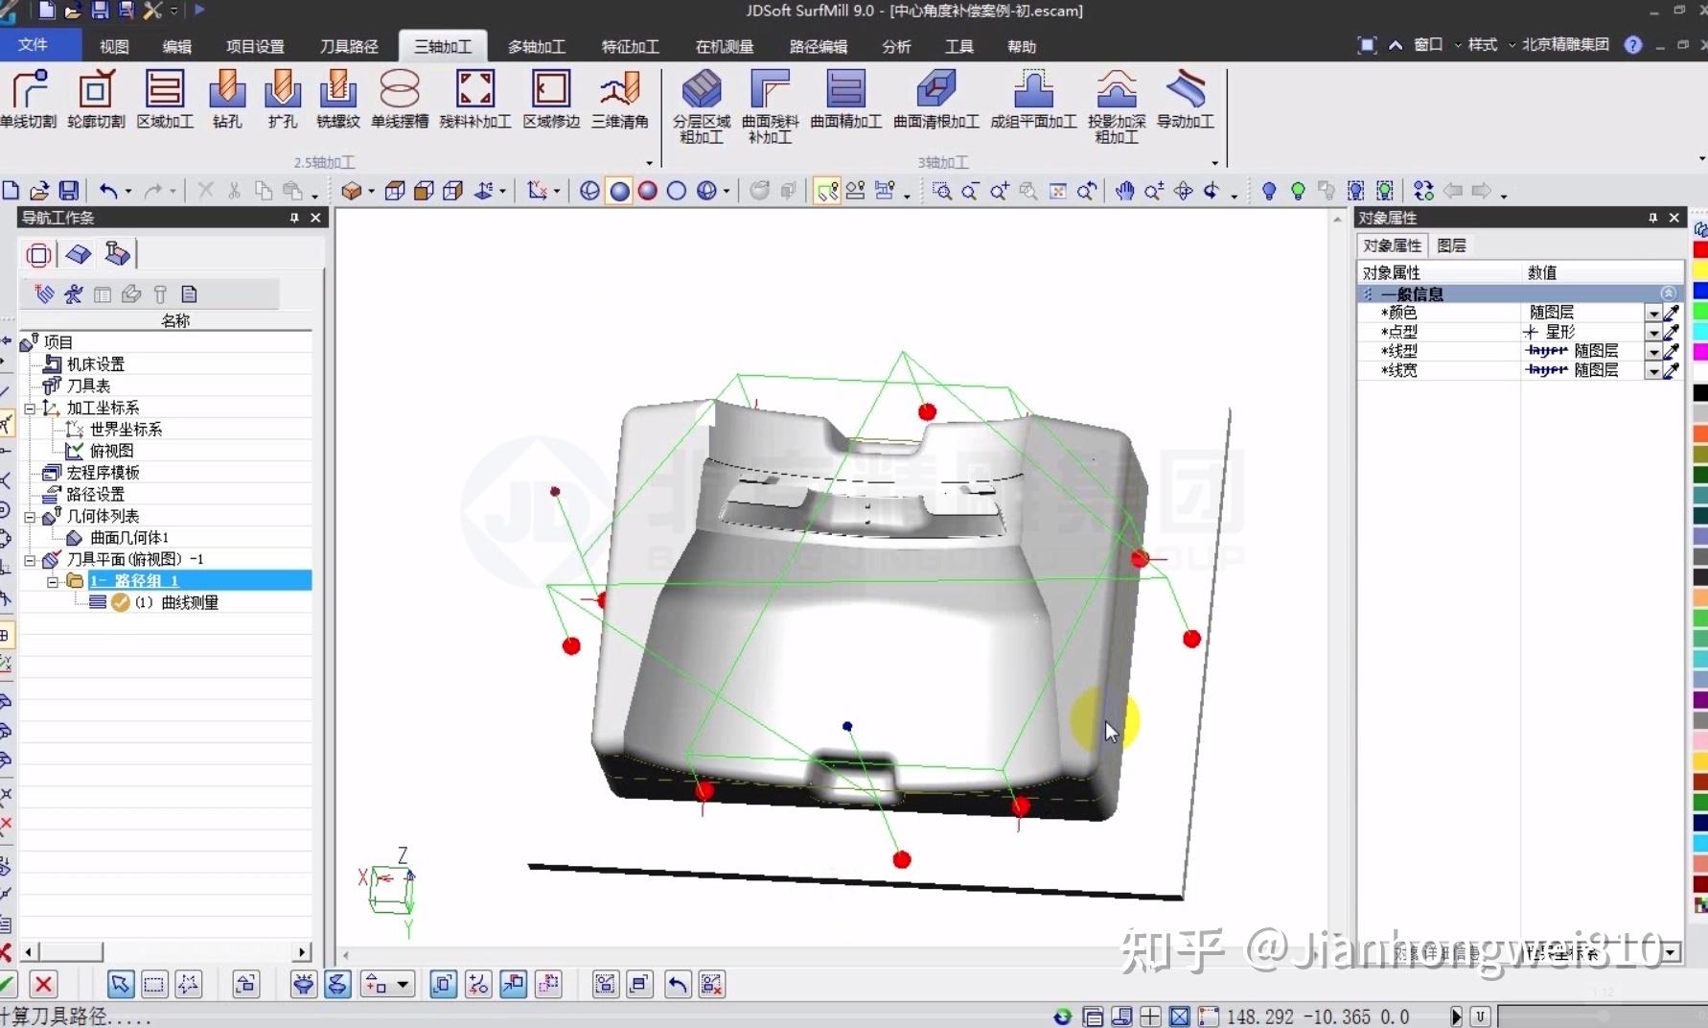Open the 线型 property dropdown

1653,351
